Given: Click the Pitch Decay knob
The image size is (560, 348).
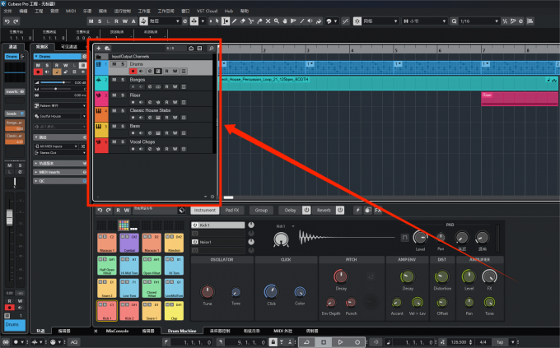Looking at the screenshot, I should pyautogui.click(x=340, y=276).
